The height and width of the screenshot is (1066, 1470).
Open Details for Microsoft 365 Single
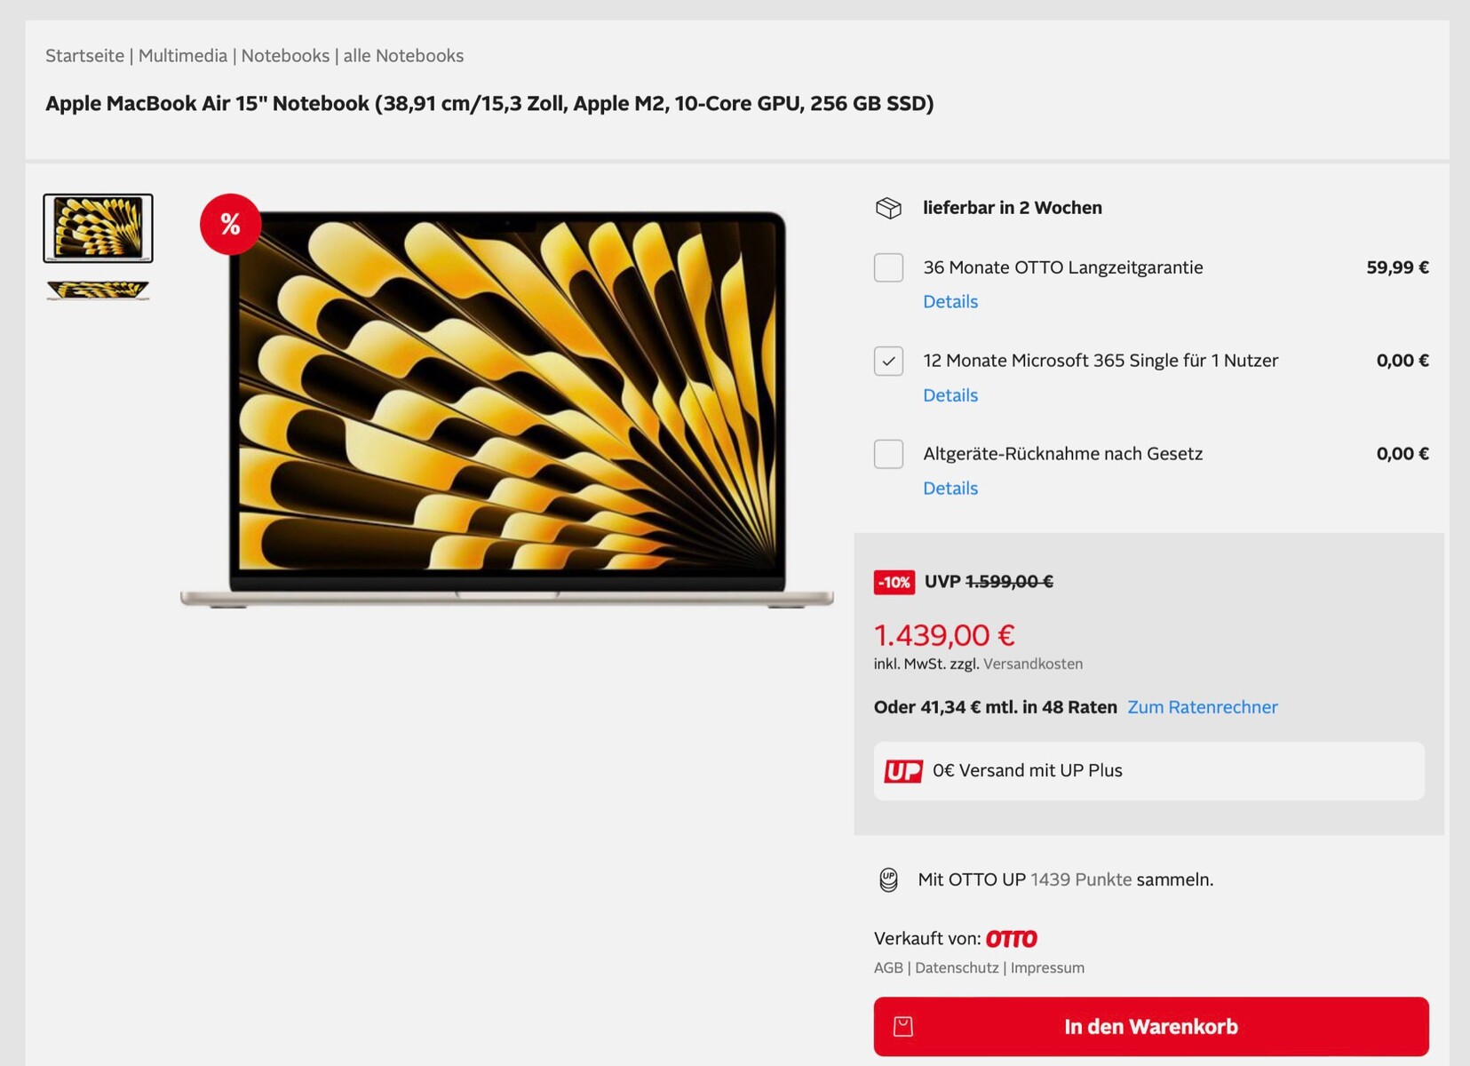950,395
